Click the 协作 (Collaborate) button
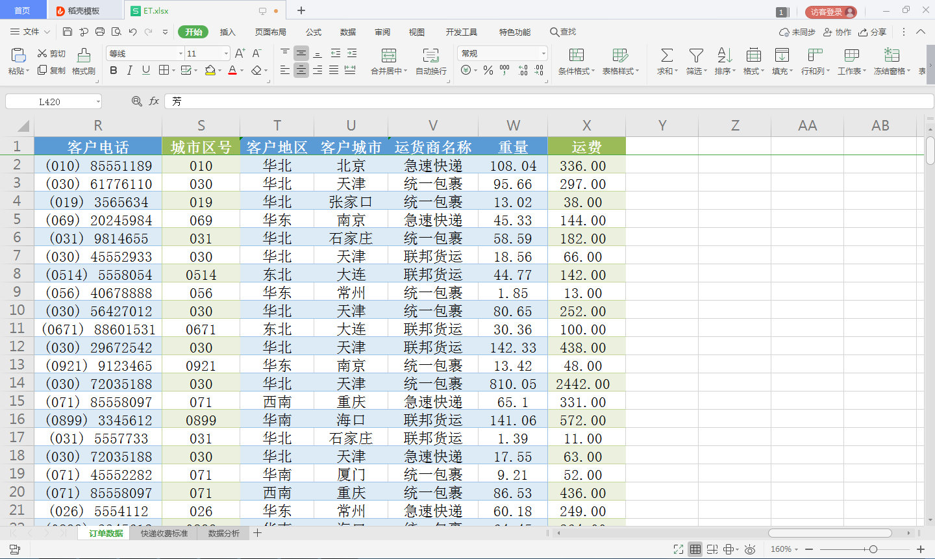Image resolution: width=935 pixels, height=559 pixels. (x=837, y=32)
